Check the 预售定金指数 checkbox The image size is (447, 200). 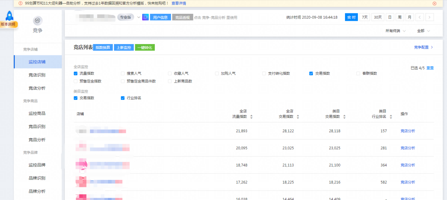[x=75, y=81]
